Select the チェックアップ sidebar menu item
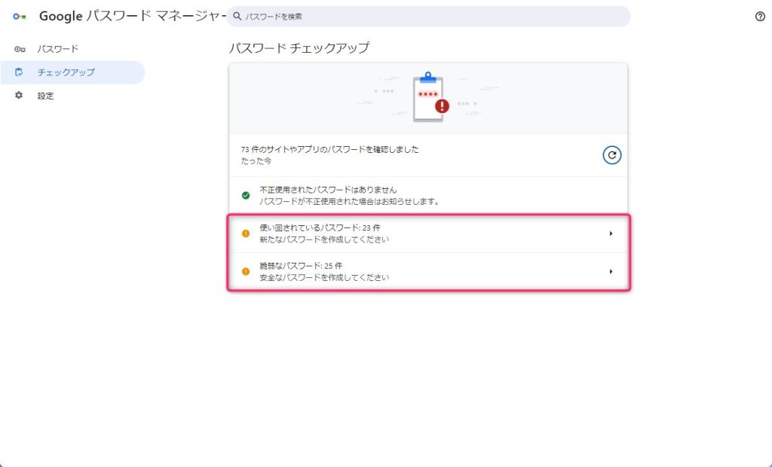 (66, 72)
